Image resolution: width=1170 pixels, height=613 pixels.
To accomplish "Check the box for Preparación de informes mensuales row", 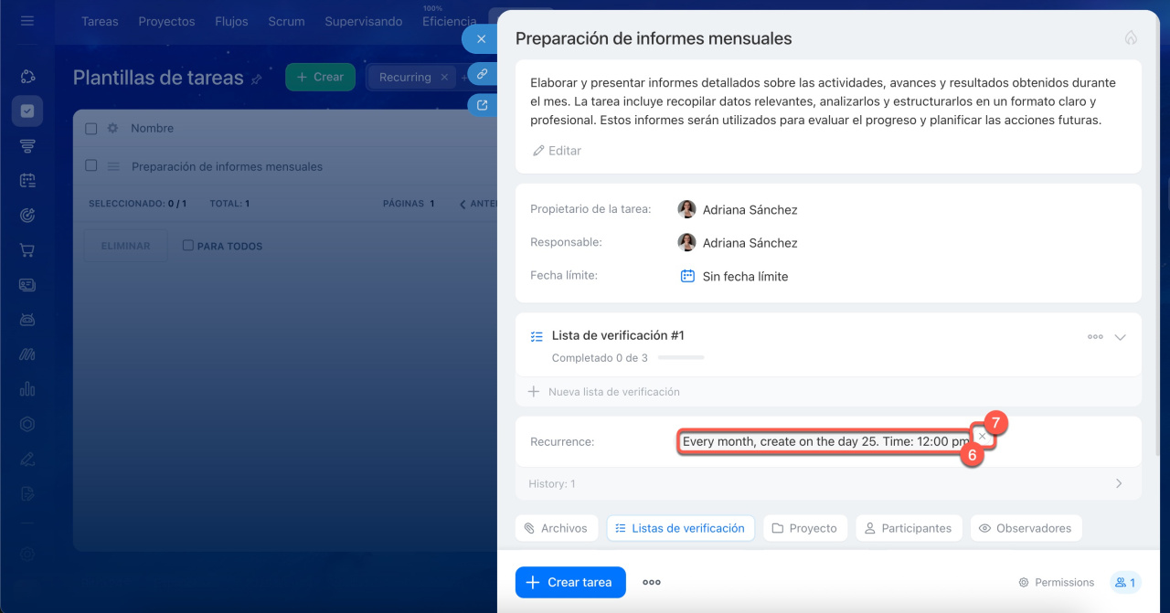I will coord(91,166).
